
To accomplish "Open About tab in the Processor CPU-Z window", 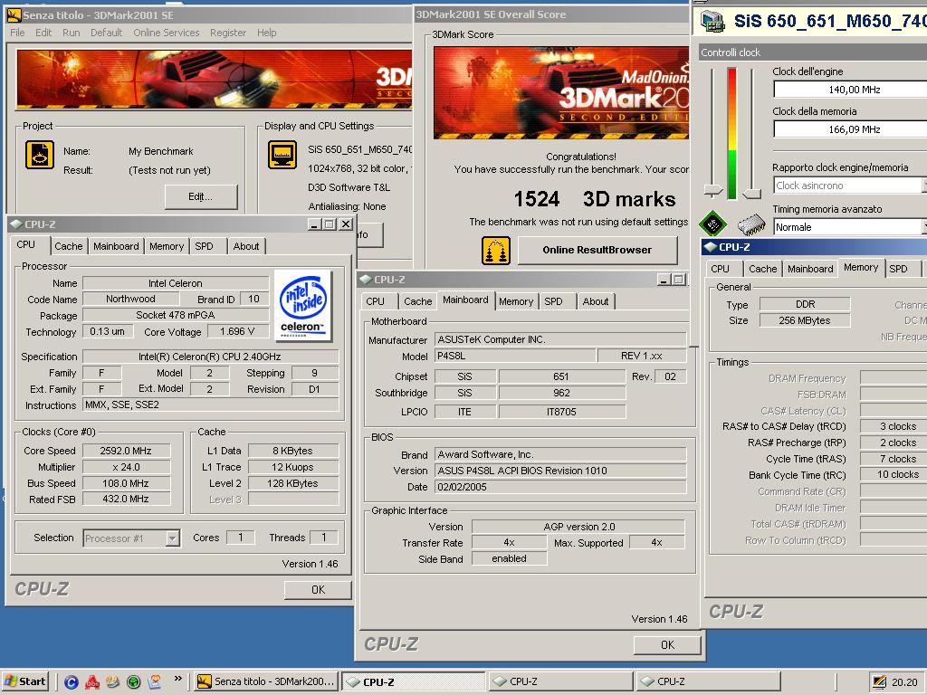I will pyautogui.click(x=246, y=246).
